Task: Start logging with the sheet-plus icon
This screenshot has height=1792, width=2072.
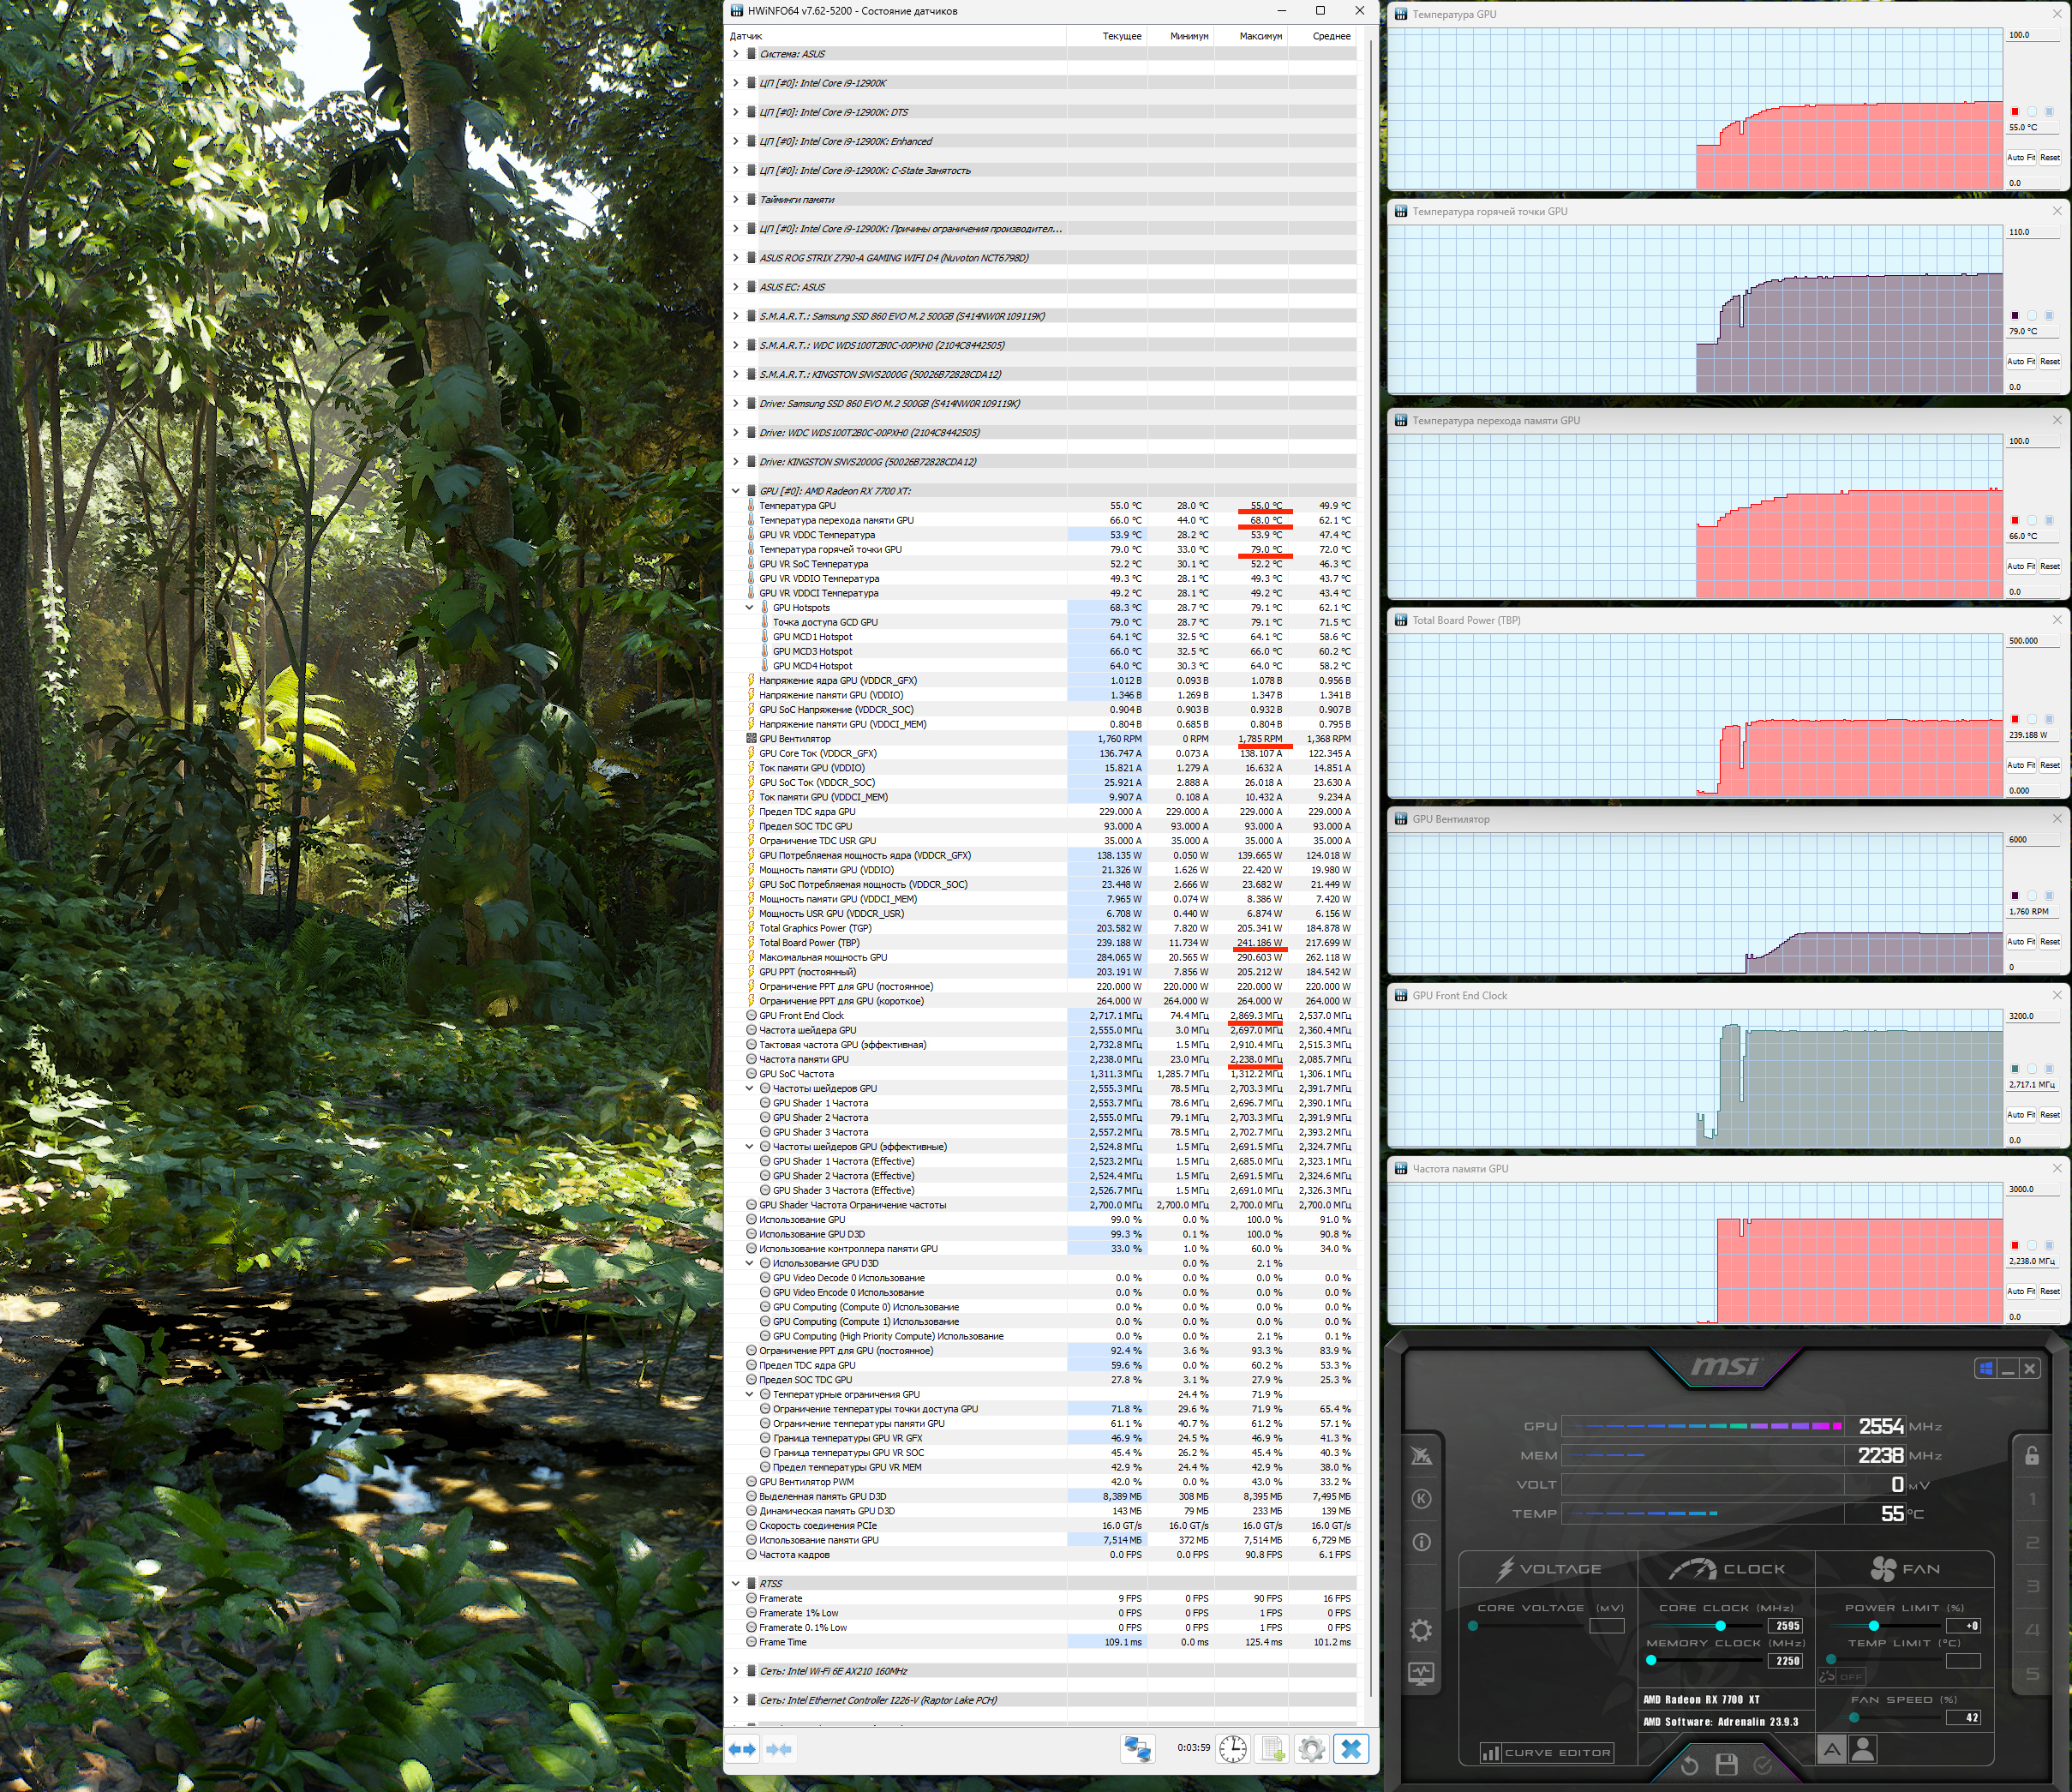Action: coord(1272,1749)
